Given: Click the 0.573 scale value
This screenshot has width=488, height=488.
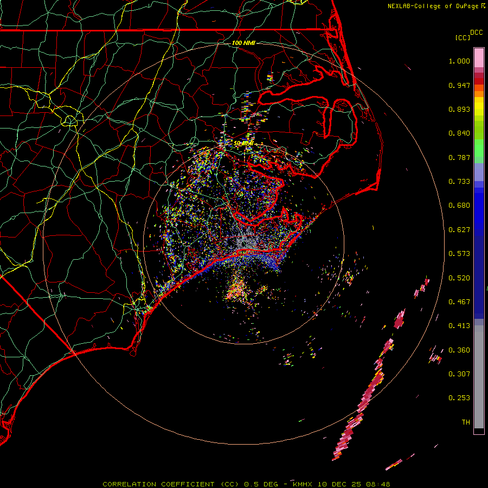Looking at the screenshot, I should pyautogui.click(x=459, y=254).
